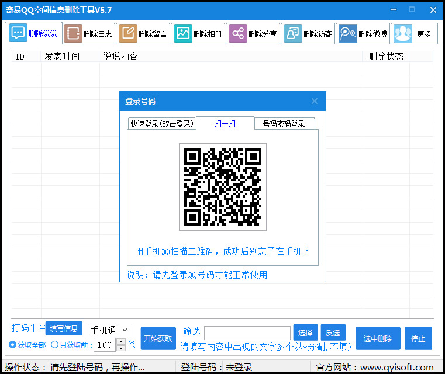Open the 更多 people icon

click(402, 34)
